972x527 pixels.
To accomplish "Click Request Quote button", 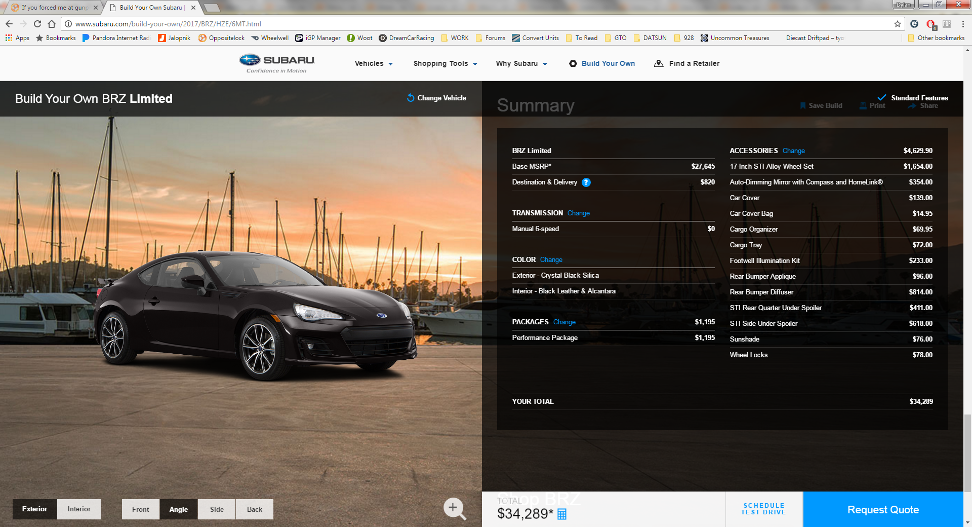I will [x=883, y=509].
